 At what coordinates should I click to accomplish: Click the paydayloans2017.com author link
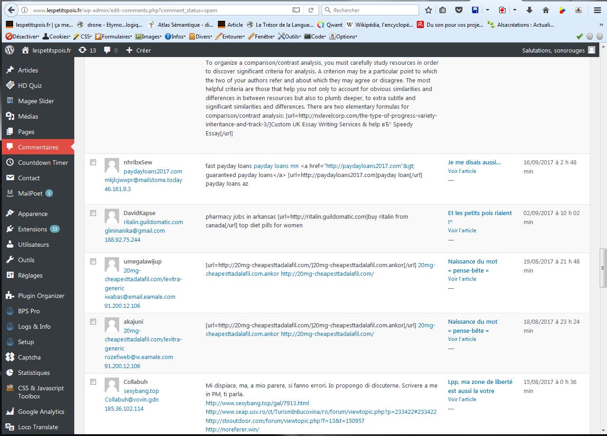point(153,171)
